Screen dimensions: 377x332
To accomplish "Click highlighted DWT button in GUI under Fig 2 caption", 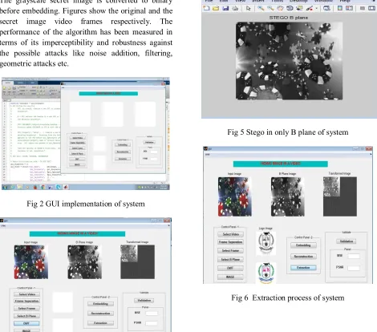I will coord(26,323).
